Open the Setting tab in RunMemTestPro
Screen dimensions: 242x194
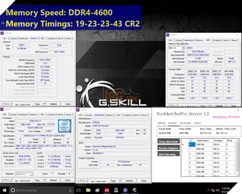coord(161,123)
